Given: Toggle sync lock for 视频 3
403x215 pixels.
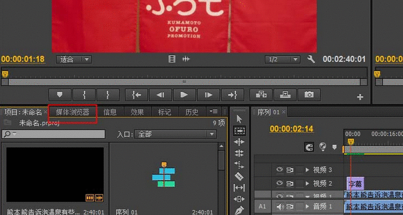Looking at the screenshot, I should [x=290, y=170].
